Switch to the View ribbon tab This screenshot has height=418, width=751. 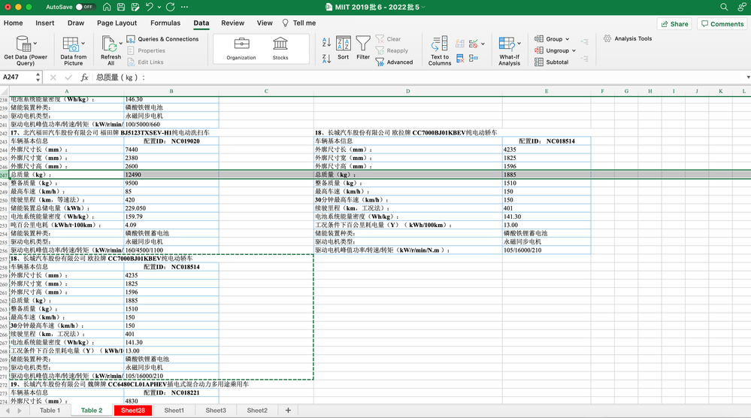pyautogui.click(x=265, y=23)
